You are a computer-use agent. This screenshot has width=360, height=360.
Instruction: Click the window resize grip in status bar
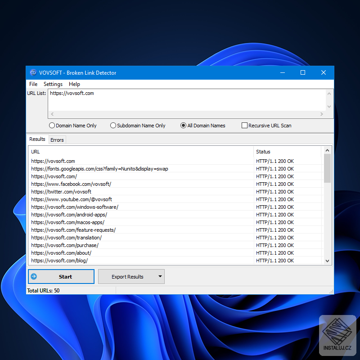pos(331,292)
